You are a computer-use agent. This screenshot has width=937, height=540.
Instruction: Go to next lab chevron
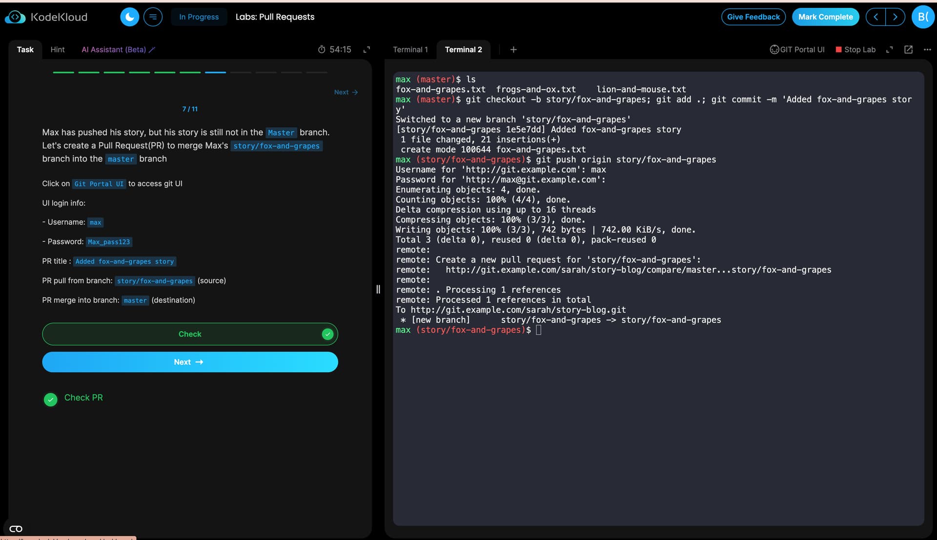click(895, 17)
